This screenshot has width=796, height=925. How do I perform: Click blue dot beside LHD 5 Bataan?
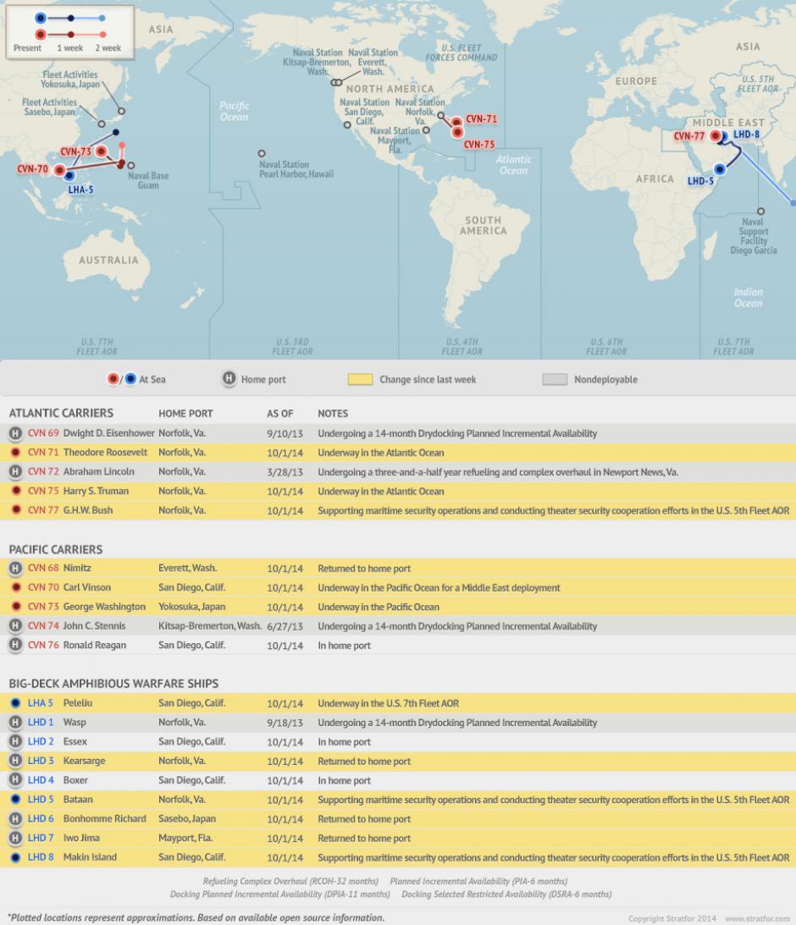pyautogui.click(x=16, y=800)
